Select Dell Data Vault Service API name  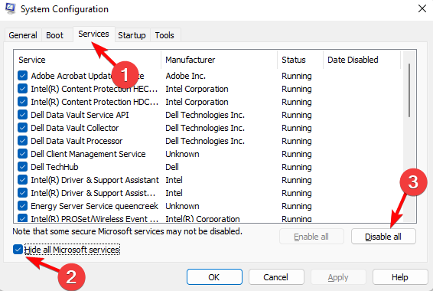point(80,115)
